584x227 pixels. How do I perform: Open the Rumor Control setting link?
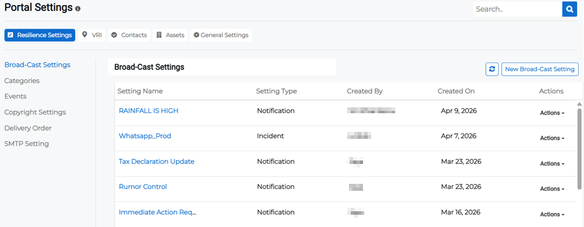pyautogui.click(x=143, y=187)
